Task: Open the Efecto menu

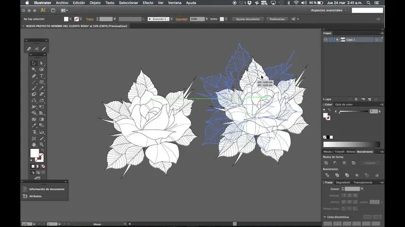Action: [148, 3]
